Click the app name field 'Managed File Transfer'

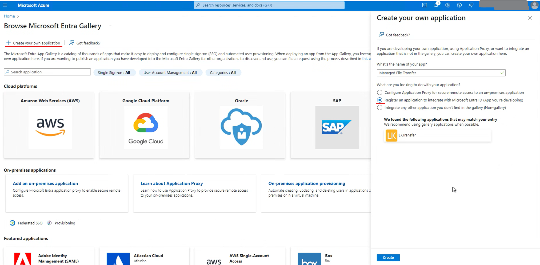coord(441,73)
